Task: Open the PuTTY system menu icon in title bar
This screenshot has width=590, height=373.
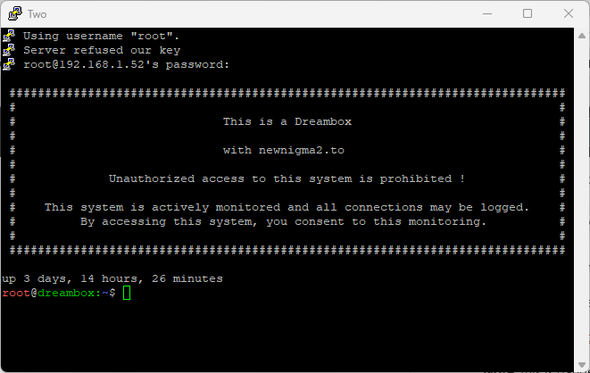Action: [x=14, y=13]
